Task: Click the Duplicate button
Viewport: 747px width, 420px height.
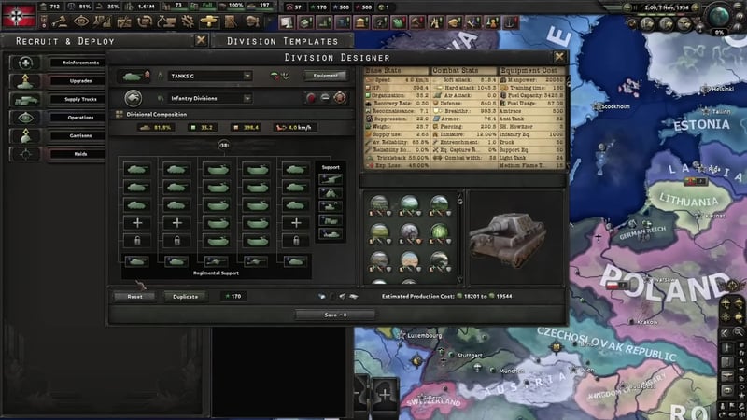Action: point(185,296)
